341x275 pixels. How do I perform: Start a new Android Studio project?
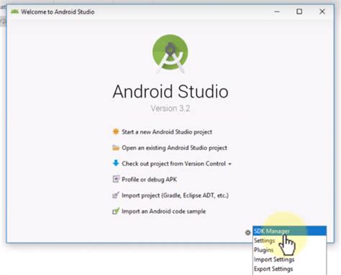(167, 132)
